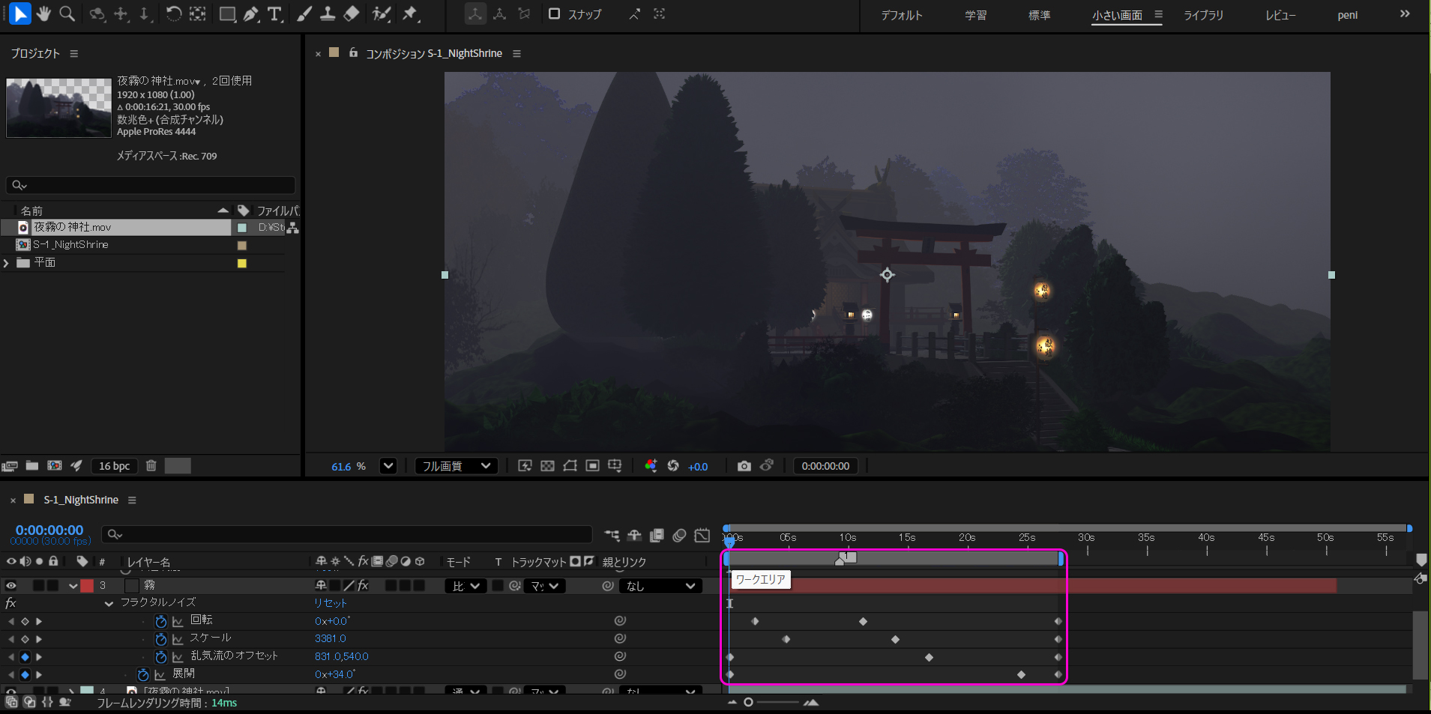Delete selected project item with trash icon
1431x714 pixels.
point(151,466)
